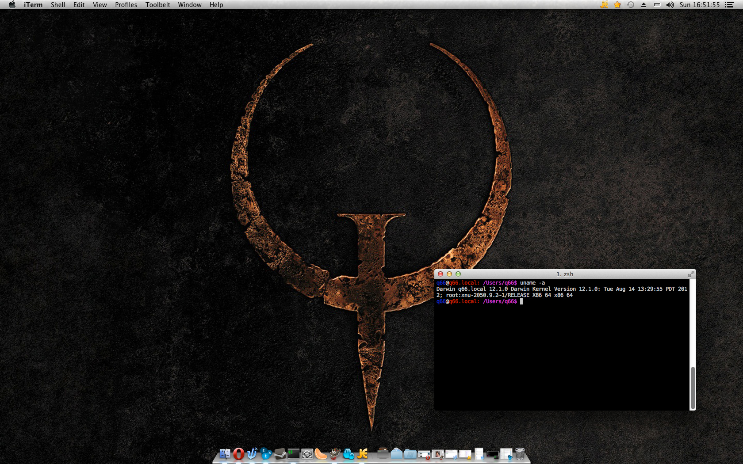This screenshot has width=743, height=464.
Task: Zoom the iTerm window with green button
Action: 458,274
